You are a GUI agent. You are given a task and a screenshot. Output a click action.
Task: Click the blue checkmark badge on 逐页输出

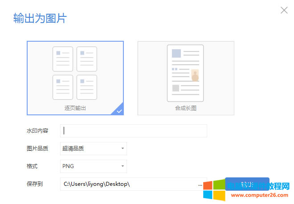(x=119, y=111)
